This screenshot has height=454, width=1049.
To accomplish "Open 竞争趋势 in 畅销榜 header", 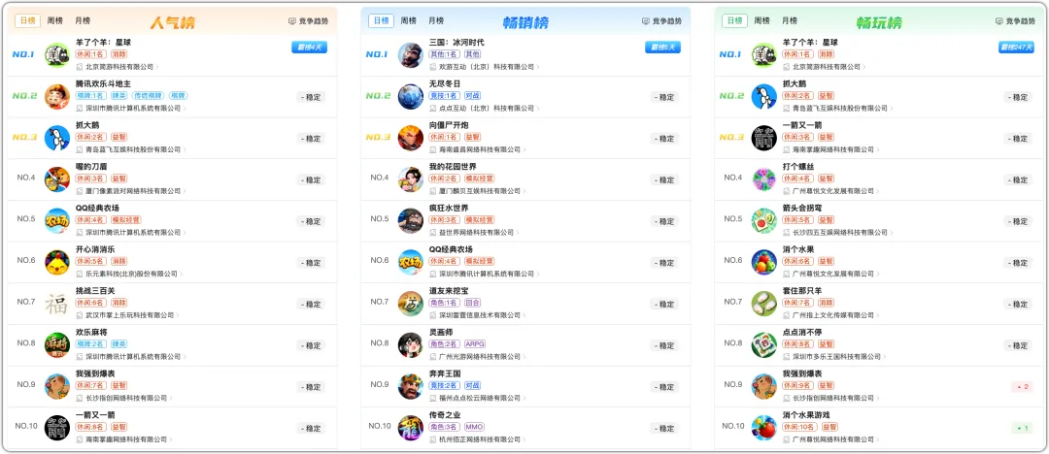I will click(x=661, y=21).
